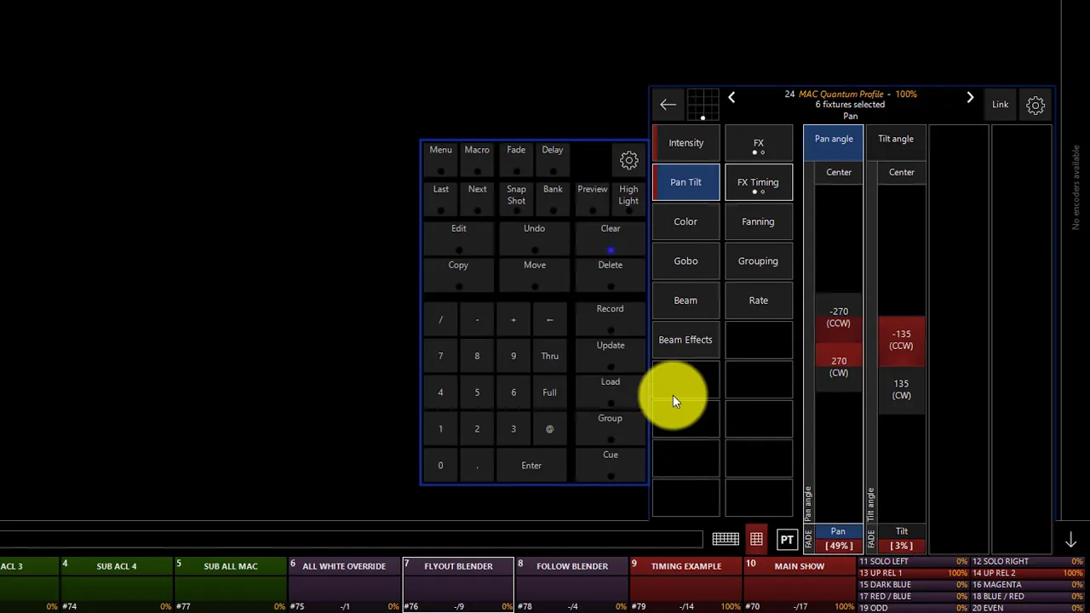Open the Gobo parameter group
The height and width of the screenshot is (613, 1090).
point(686,261)
